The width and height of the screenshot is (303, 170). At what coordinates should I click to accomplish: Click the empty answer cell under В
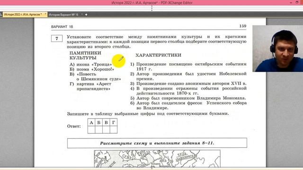106,129
